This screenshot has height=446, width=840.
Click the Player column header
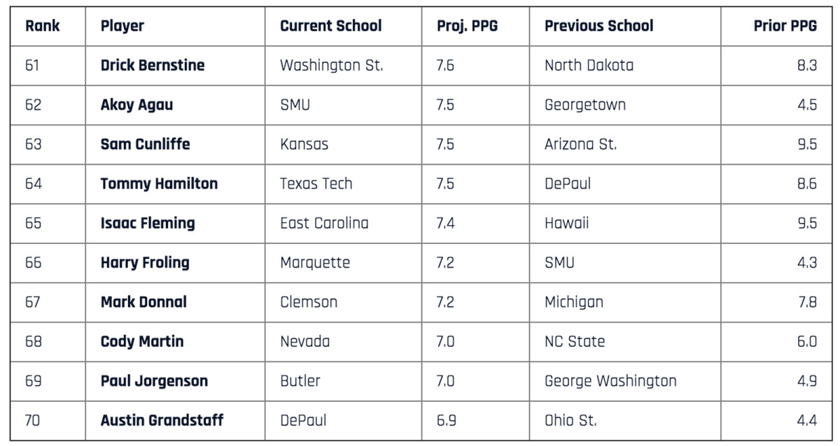pyautogui.click(x=122, y=27)
